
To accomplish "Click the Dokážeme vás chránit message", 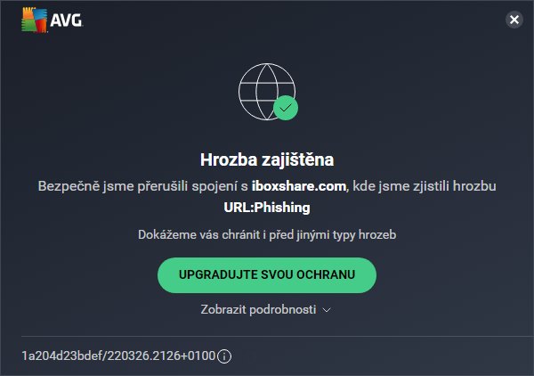I will click(267, 235).
